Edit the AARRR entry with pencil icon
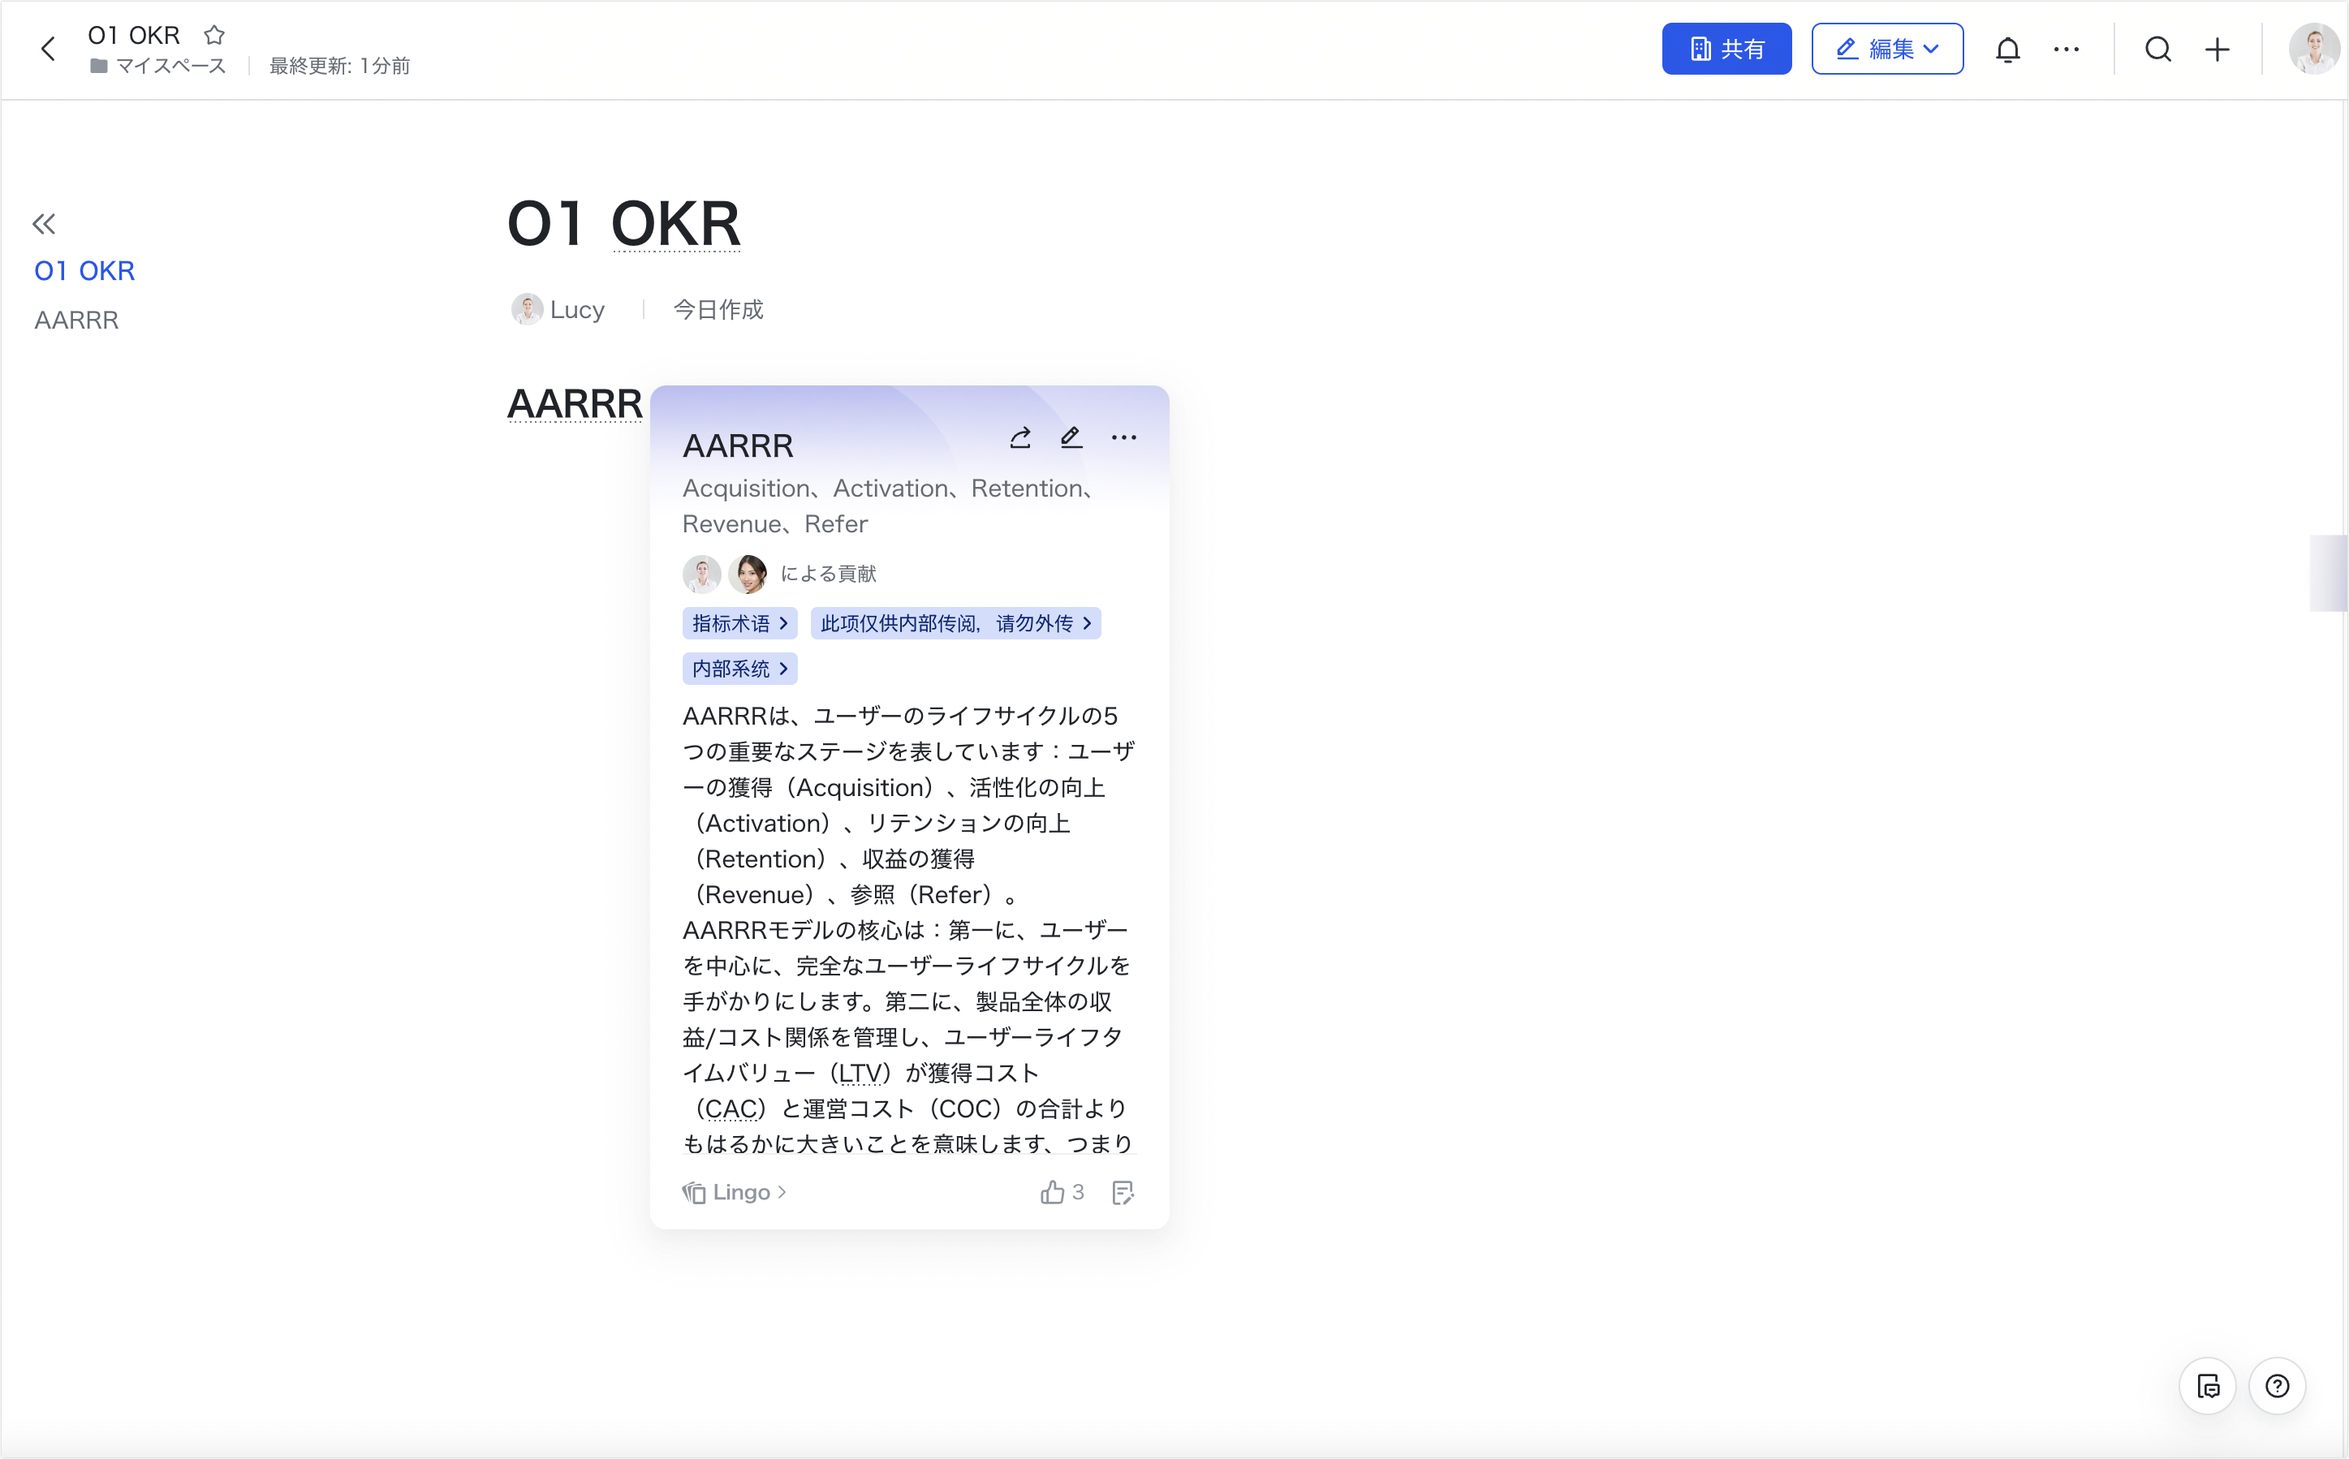 tap(1071, 438)
